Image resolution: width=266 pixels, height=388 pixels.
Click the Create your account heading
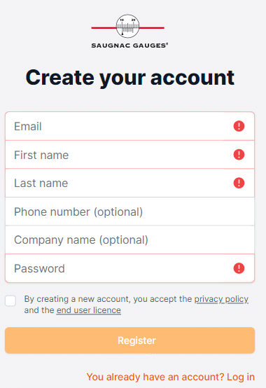tap(129, 78)
